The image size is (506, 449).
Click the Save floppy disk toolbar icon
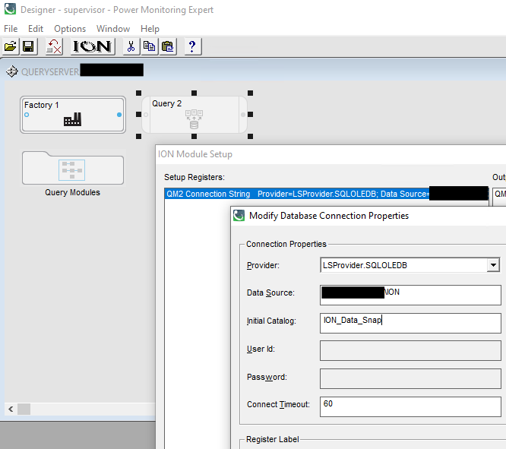coord(29,46)
